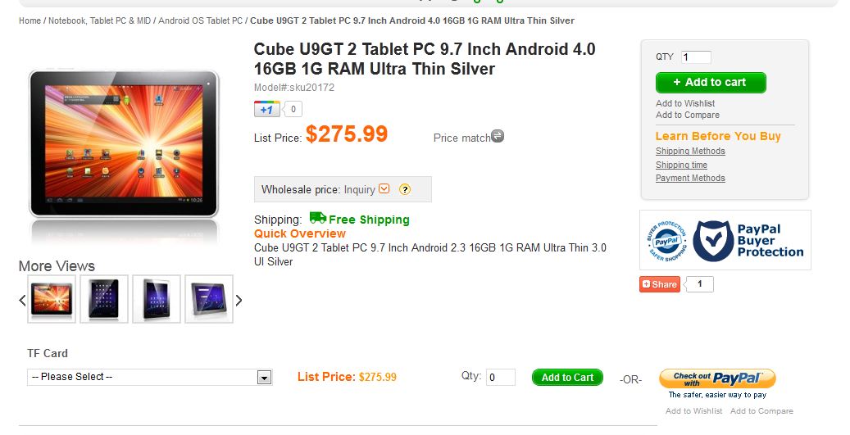Click the Google +1 icon
This screenshot has height=435, width=850.
click(x=266, y=109)
